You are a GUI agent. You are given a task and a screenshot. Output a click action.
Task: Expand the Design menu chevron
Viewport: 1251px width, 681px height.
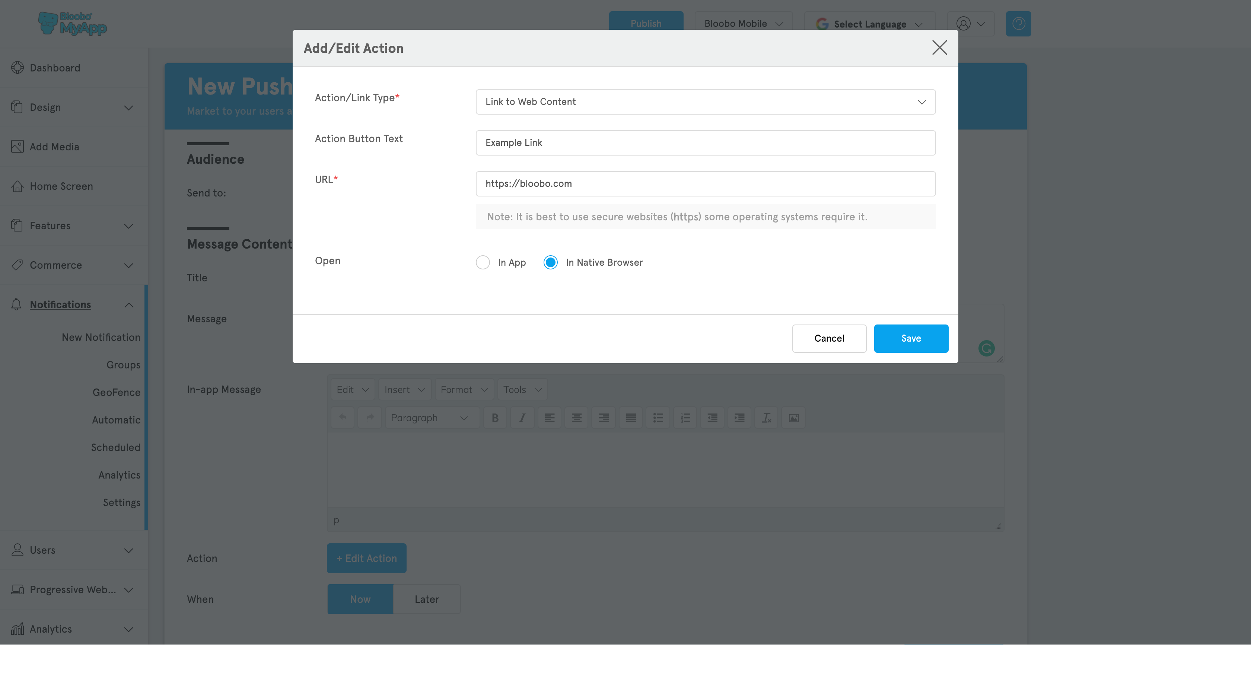coord(128,107)
